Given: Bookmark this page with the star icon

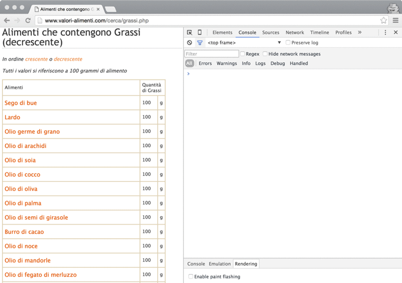Looking at the screenshot, I should pyautogui.click(x=383, y=21).
